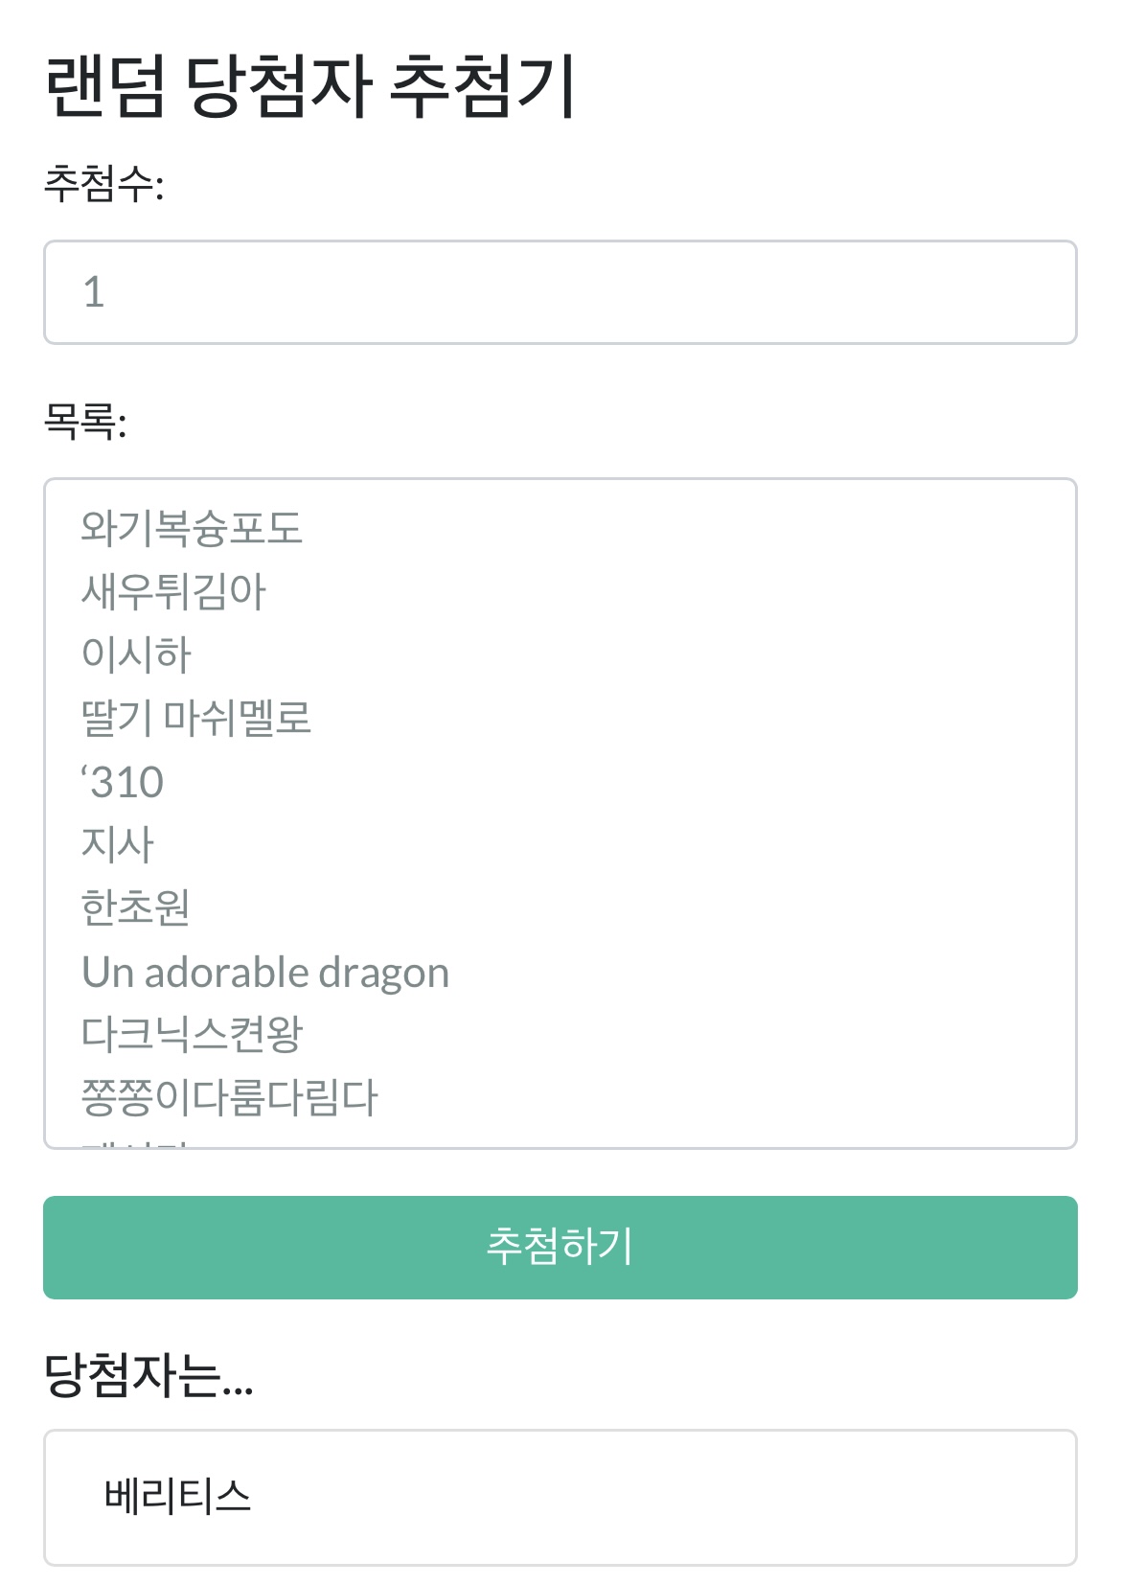
Task: Click the 한초원 line in the list
Action: pyautogui.click(x=136, y=907)
